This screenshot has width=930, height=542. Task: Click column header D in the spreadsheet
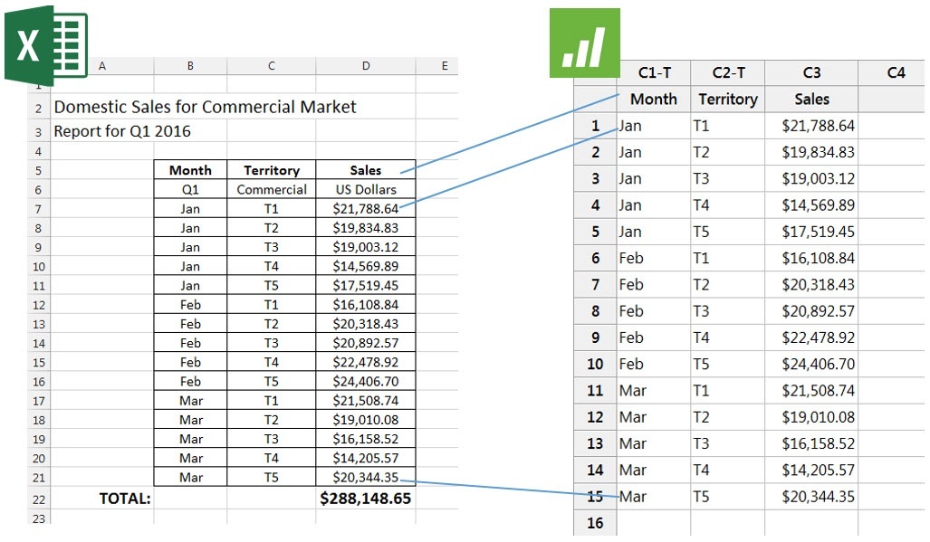(366, 65)
